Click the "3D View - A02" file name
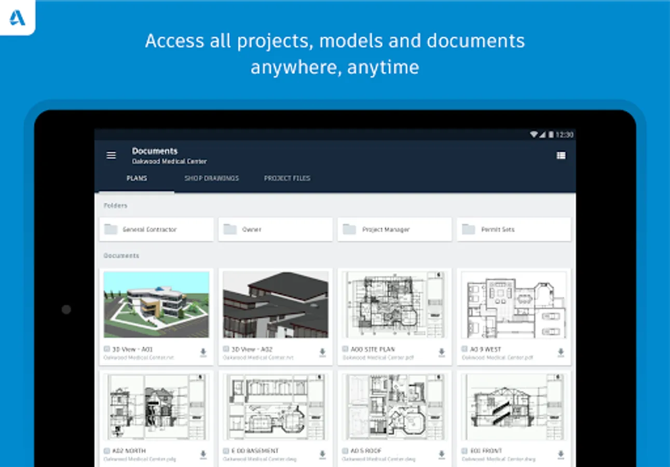 pyautogui.click(x=252, y=349)
